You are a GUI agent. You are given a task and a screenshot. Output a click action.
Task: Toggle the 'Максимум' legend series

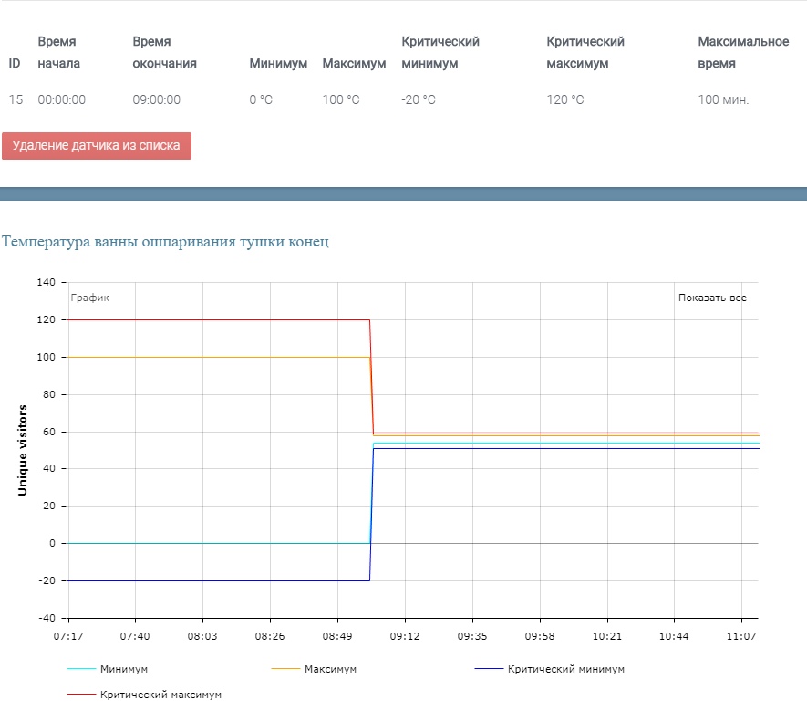[x=330, y=669]
